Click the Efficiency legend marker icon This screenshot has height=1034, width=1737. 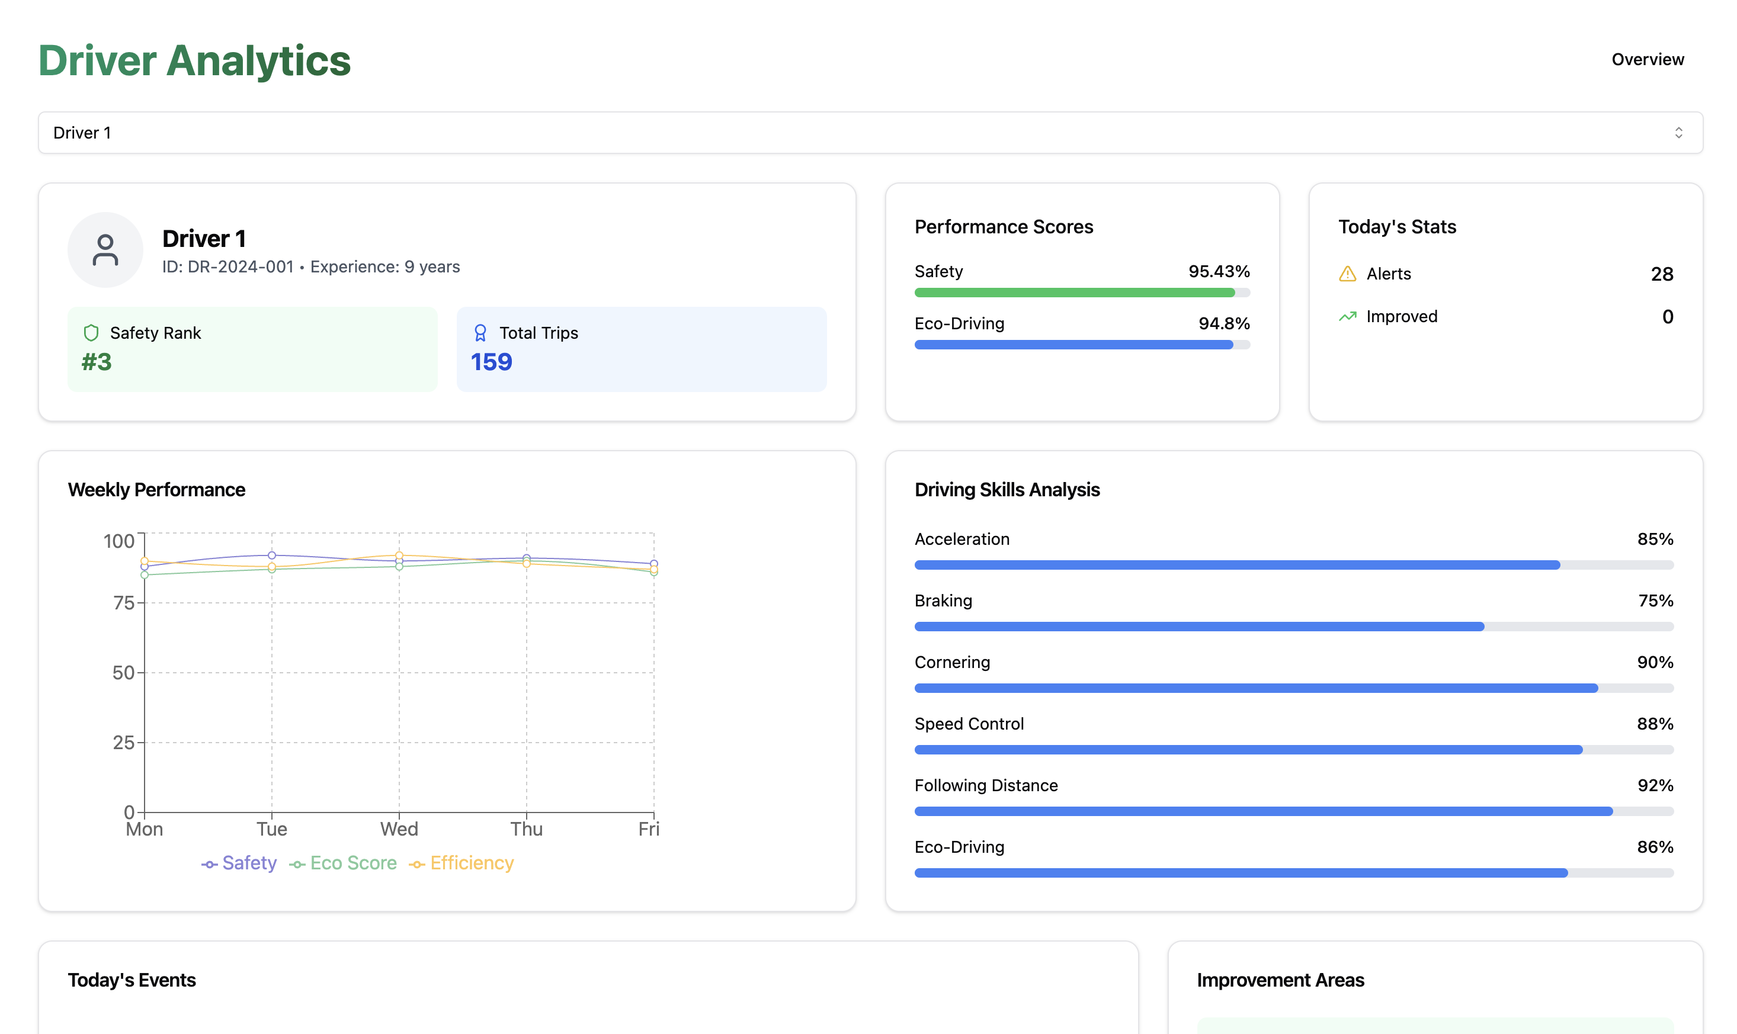[x=417, y=864]
